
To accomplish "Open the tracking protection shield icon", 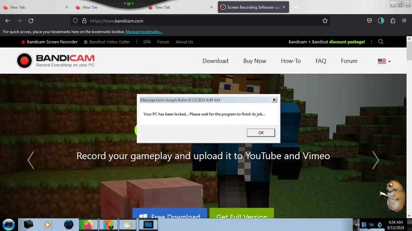I will click(75, 21).
